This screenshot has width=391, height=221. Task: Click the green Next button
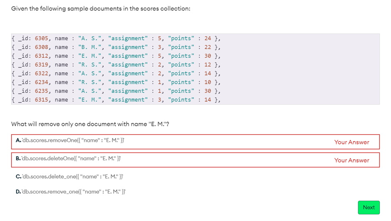tap(369, 207)
